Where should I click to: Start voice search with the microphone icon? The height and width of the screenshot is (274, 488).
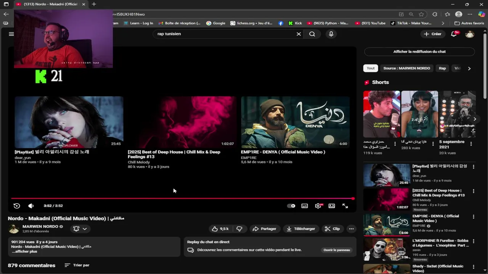331,34
